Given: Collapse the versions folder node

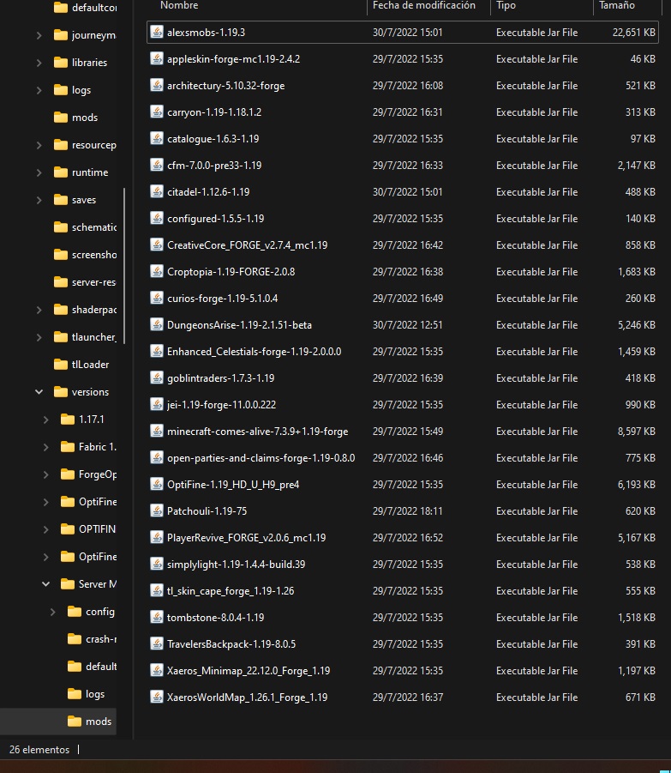Looking at the screenshot, I should [x=39, y=392].
